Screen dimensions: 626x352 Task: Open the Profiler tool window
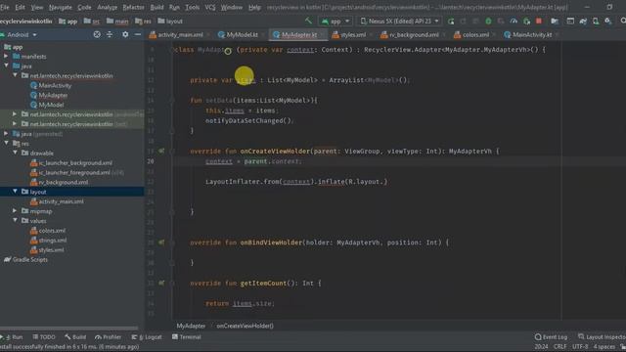pyautogui.click(x=109, y=337)
